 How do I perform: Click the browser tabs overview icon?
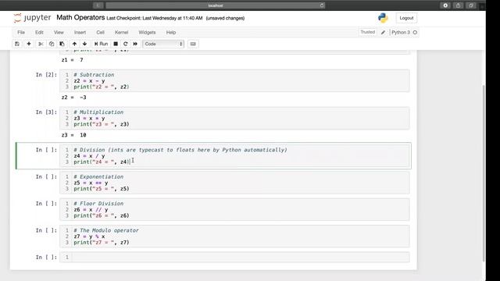point(471,5)
